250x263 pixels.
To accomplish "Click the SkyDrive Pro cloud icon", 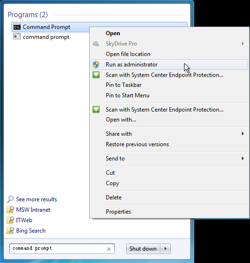I will pyautogui.click(x=96, y=44).
